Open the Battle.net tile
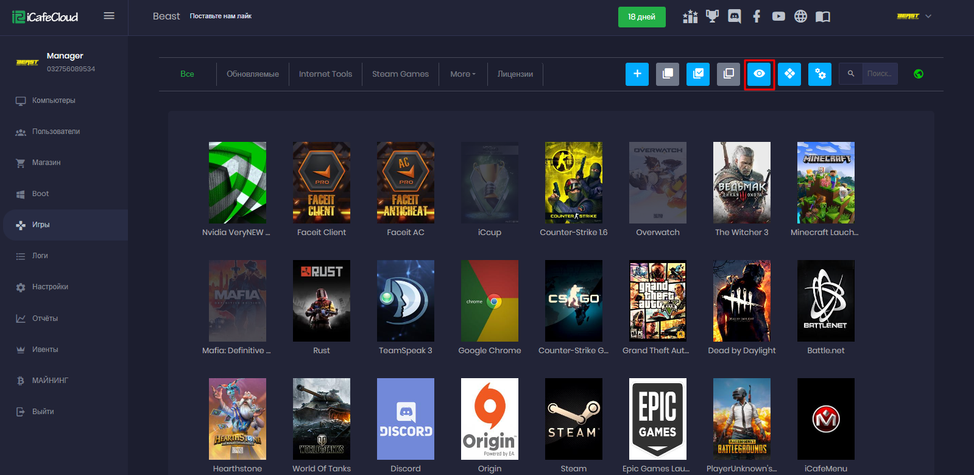Image resolution: width=974 pixels, height=475 pixels. point(826,301)
